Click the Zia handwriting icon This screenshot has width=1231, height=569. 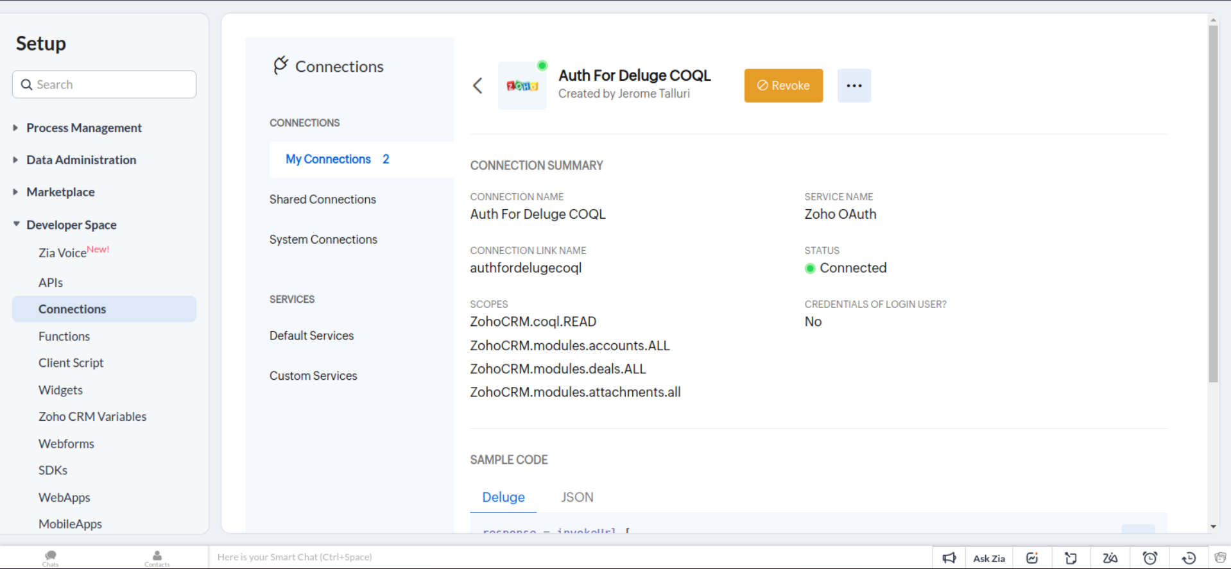(1110, 558)
